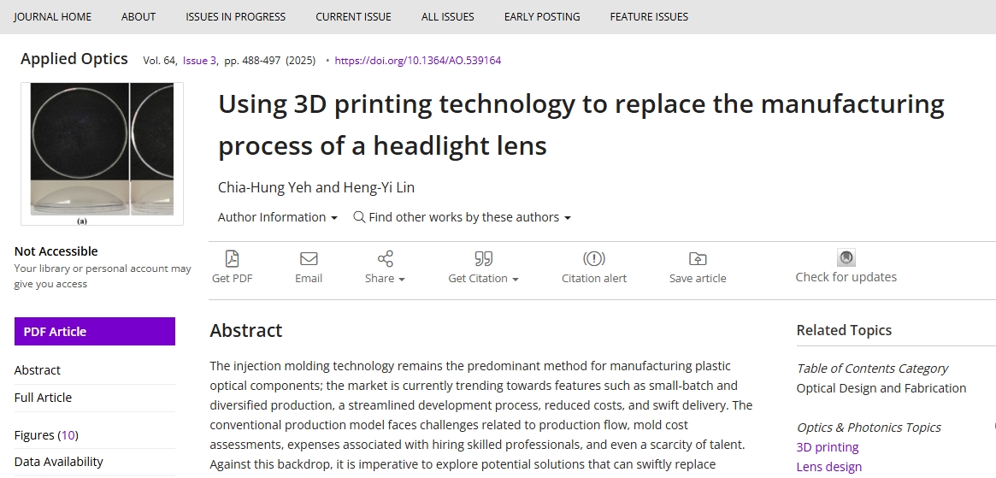Expand the Author Information dropdown
The width and height of the screenshot is (996, 478).
(x=277, y=217)
